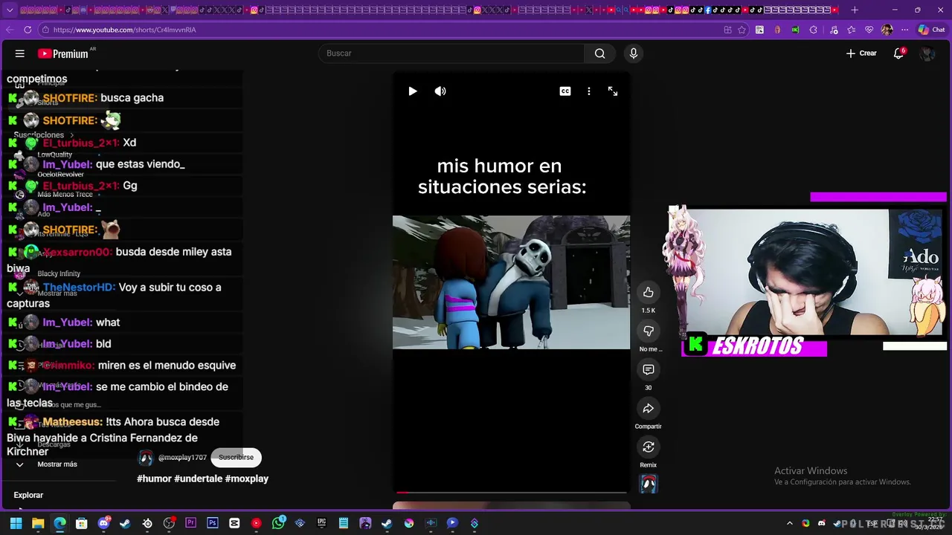This screenshot has width=952, height=535.
Task: Open Copilot Chat sidebar
Action: point(931,30)
